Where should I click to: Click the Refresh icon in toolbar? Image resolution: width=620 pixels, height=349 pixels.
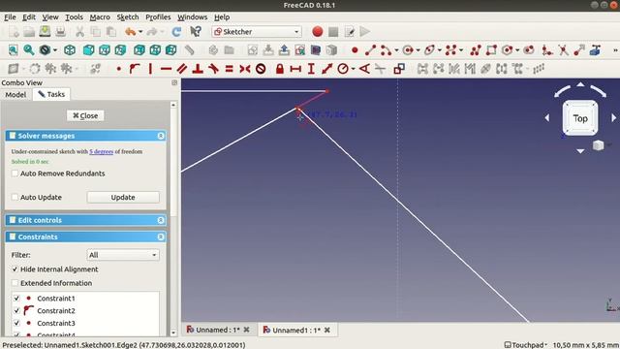(176, 32)
